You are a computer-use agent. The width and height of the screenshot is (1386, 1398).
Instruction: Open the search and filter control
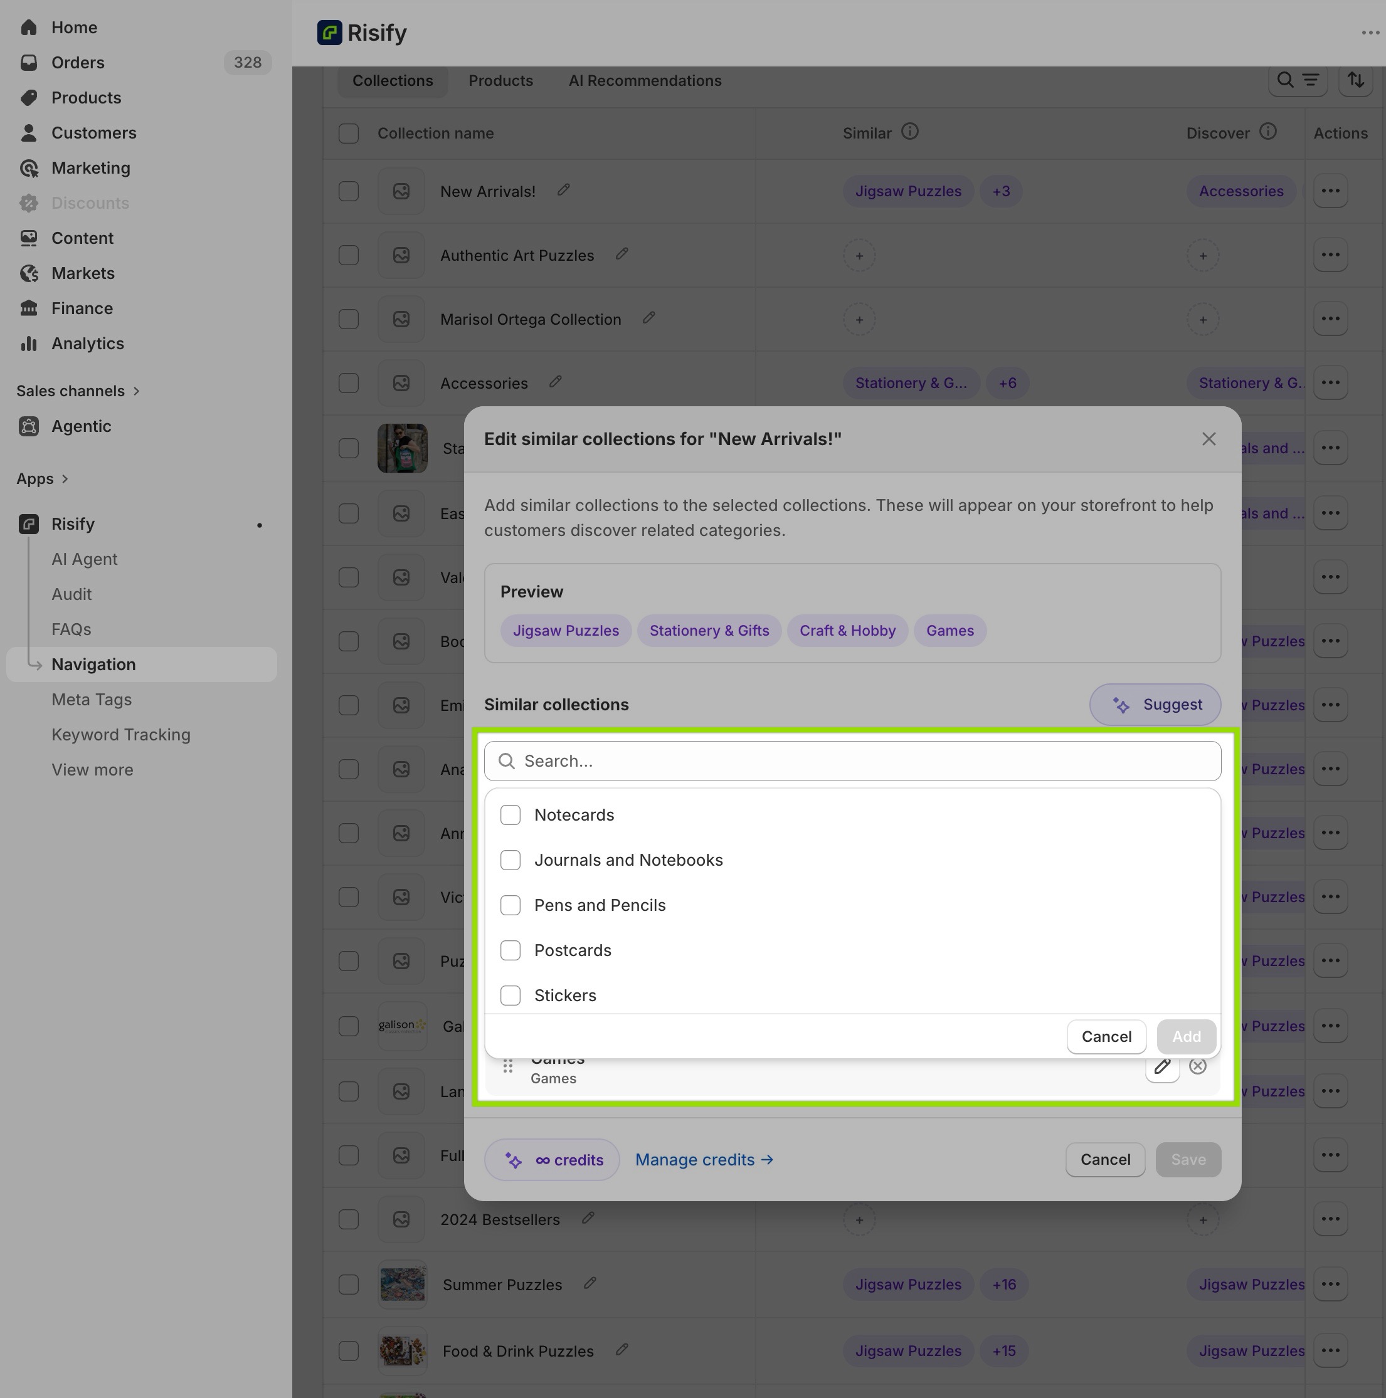[x=1298, y=80]
